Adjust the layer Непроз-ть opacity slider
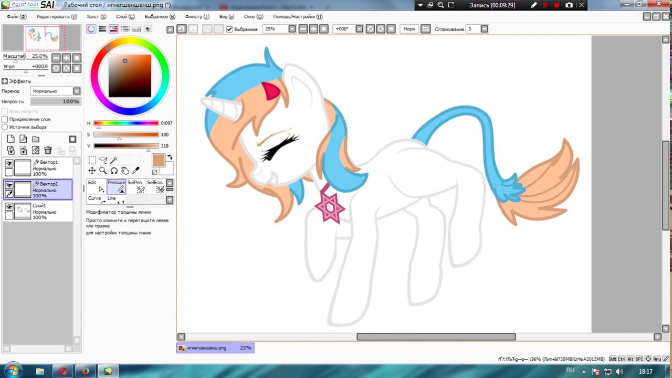Viewport: 672px width, 378px height. click(55, 101)
